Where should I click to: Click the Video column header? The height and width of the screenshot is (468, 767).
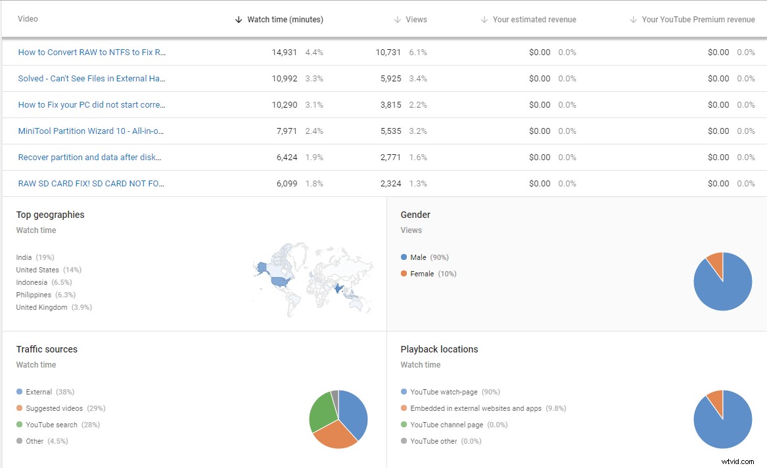point(28,19)
